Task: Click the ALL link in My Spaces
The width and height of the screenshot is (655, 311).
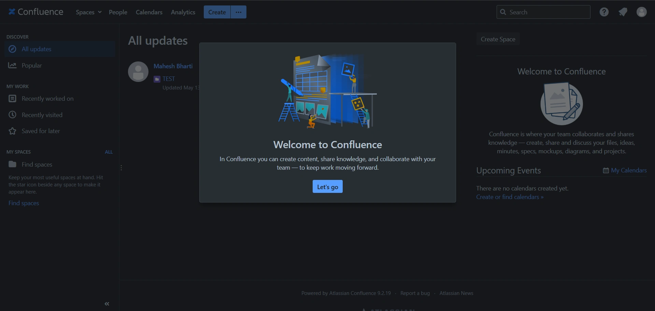Action: point(109,152)
